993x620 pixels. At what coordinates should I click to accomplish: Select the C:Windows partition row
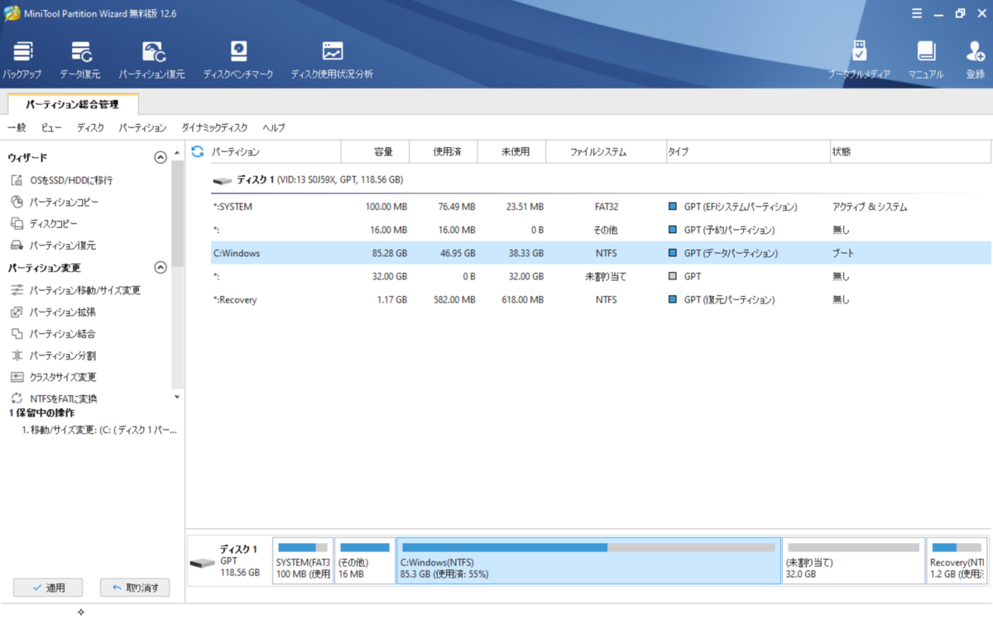pyautogui.click(x=601, y=253)
